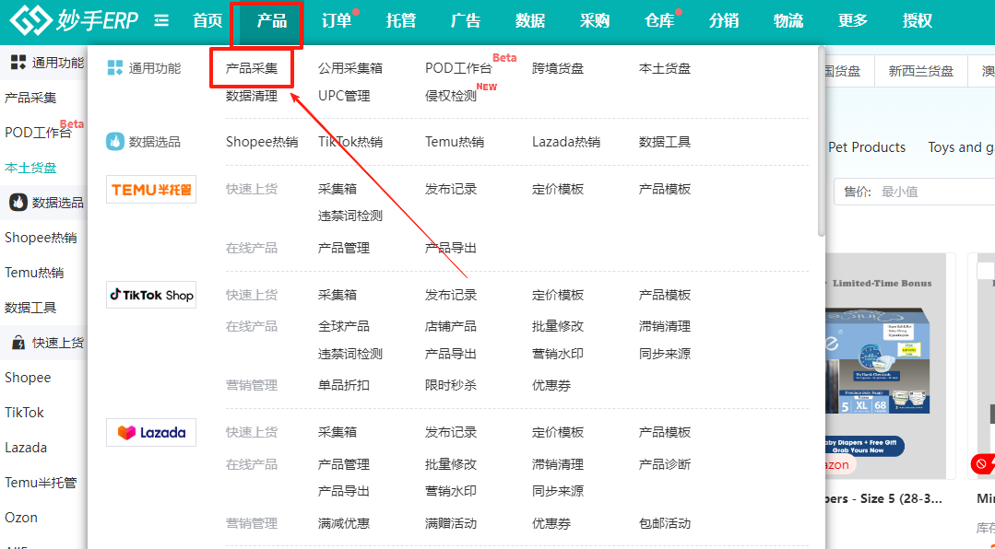Open 全球产品
This screenshot has height=549, width=995.
(x=344, y=326)
